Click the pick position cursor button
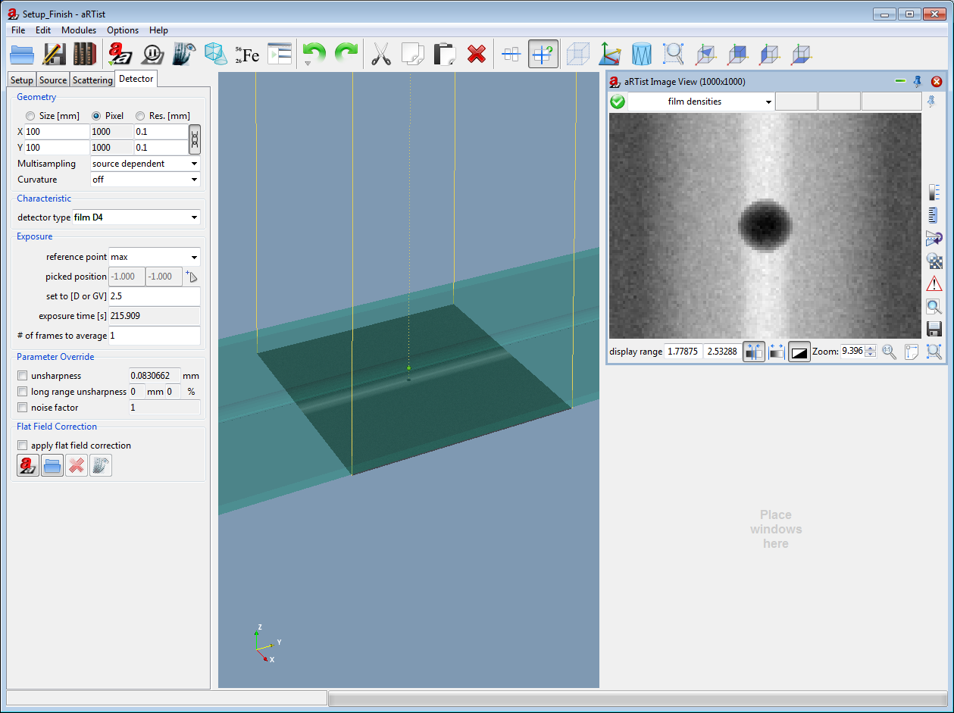Image resolution: width=954 pixels, height=713 pixels. click(192, 277)
